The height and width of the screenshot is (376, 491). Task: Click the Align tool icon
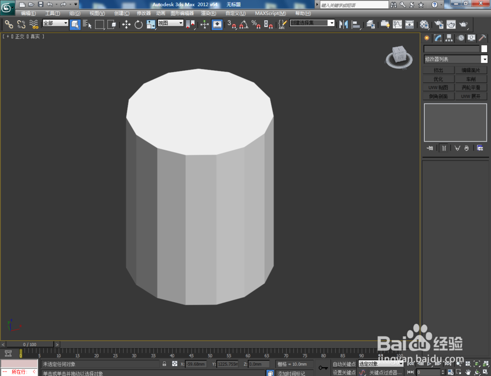pyautogui.click(x=356, y=25)
